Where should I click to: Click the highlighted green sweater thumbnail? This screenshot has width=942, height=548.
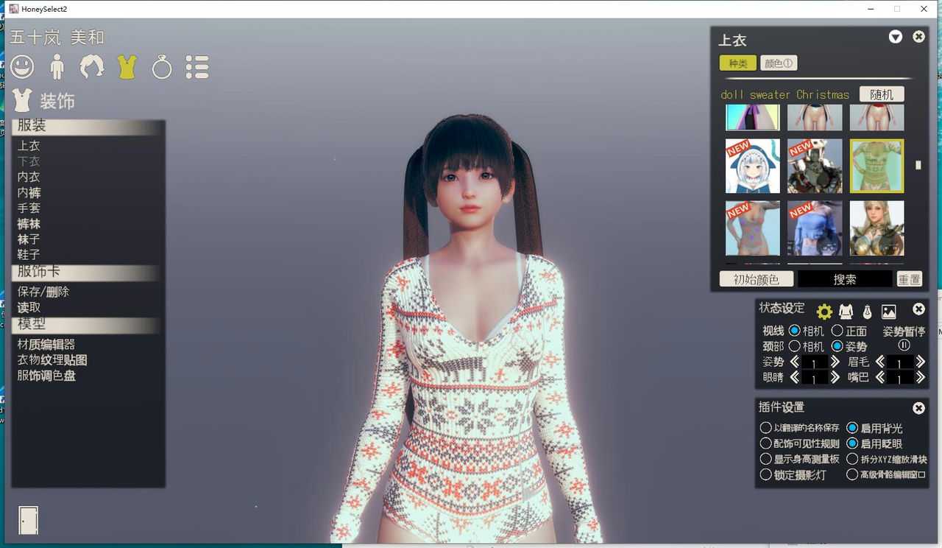coord(877,165)
